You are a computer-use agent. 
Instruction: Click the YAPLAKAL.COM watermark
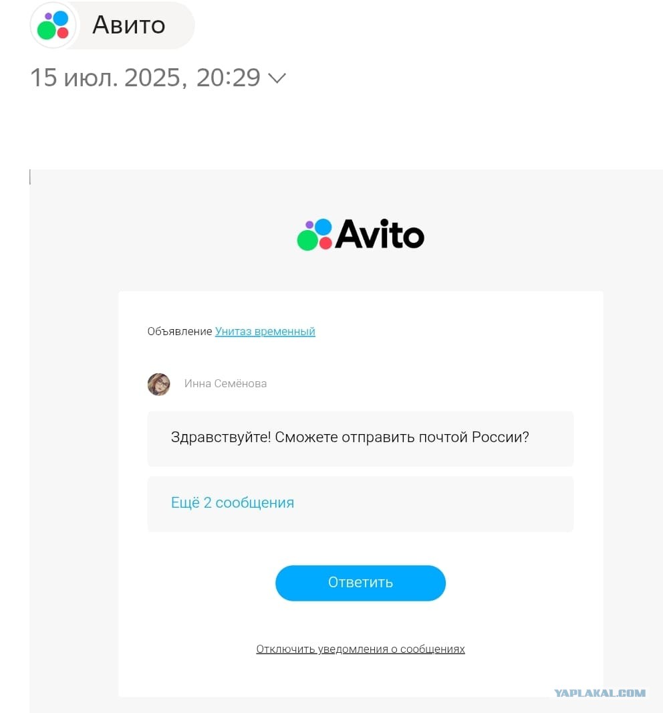pyautogui.click(x=600, y=693)
